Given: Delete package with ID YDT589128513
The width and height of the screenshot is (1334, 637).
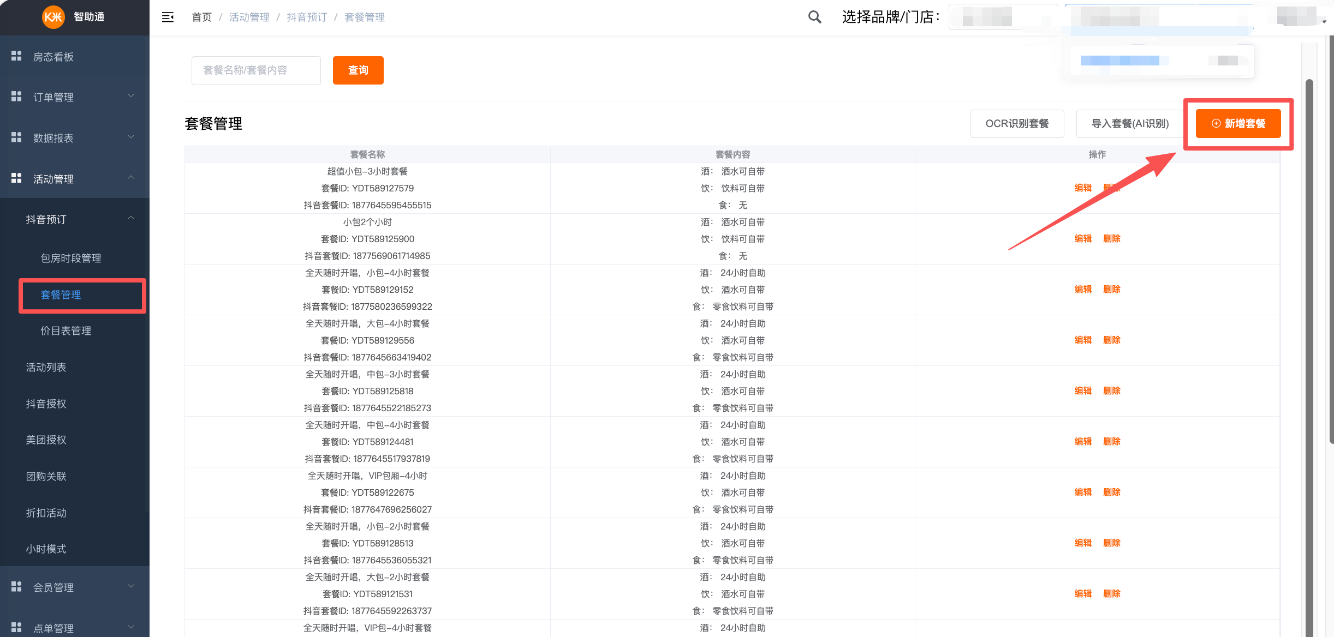Looking at the screenshot, I should click(1111, 543).
